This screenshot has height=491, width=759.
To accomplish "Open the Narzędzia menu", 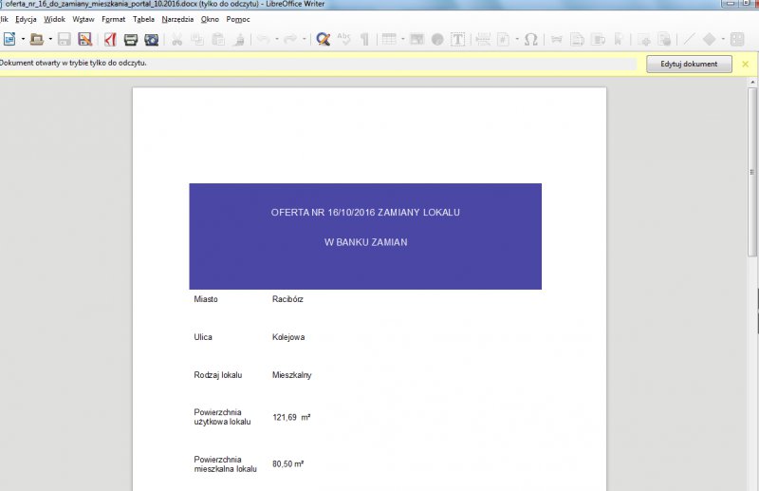I will coord(177,19).
